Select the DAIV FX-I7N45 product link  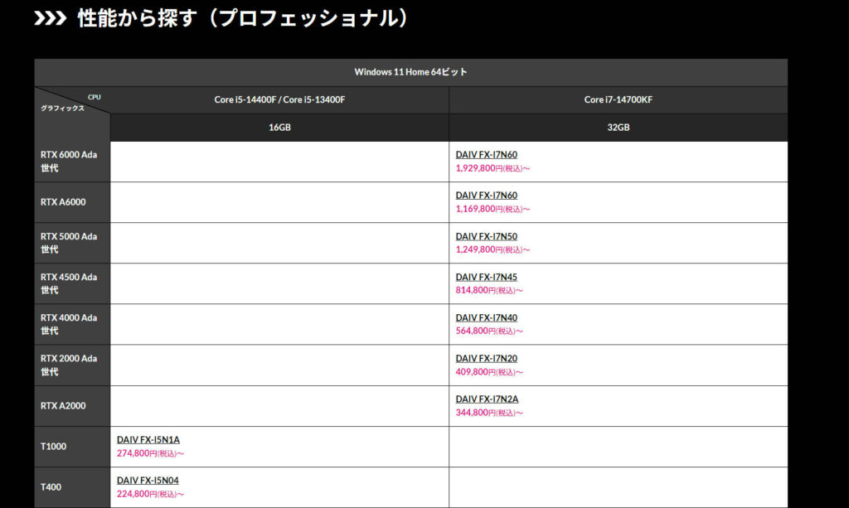pyautogui.click(x=486, y=277)
